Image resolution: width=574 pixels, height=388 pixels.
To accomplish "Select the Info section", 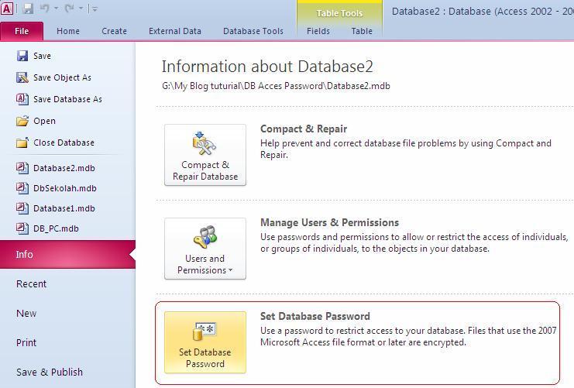I will tap(67, 254).
